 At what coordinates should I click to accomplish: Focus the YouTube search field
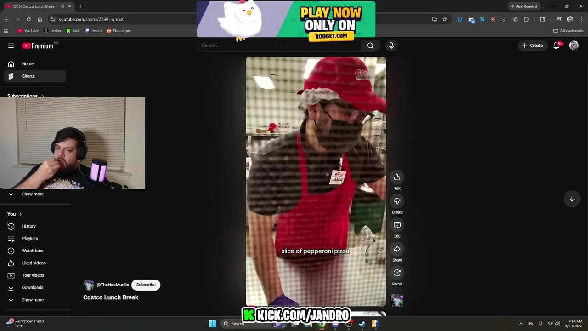279,46
